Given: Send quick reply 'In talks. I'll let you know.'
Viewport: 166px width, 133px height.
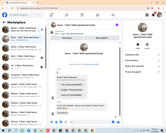Looking at the screenshot, I should coord(72,90).
